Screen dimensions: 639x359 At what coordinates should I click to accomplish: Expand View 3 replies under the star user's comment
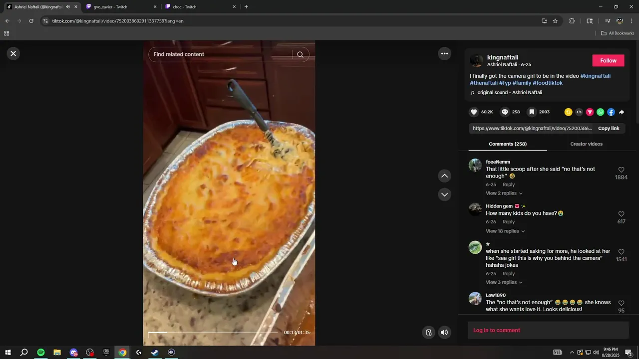504,282
